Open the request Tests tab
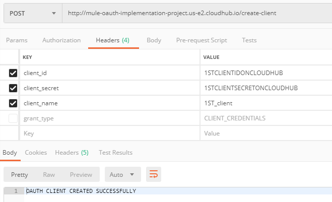This screenshot has height=202, width=332. pyautogui.click(x=249, y=40)
